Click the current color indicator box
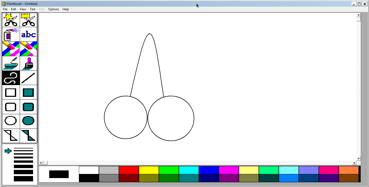 click(x=59, y=174)
